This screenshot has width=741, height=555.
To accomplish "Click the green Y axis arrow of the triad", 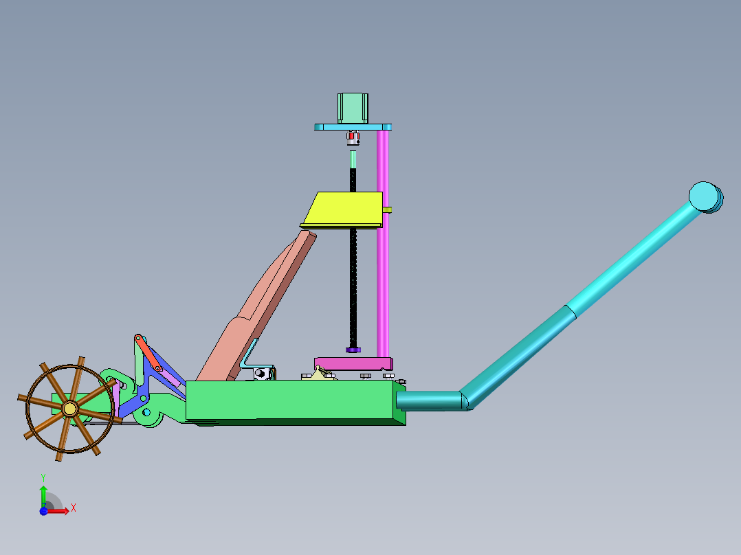I will click(x=43, y=496).
